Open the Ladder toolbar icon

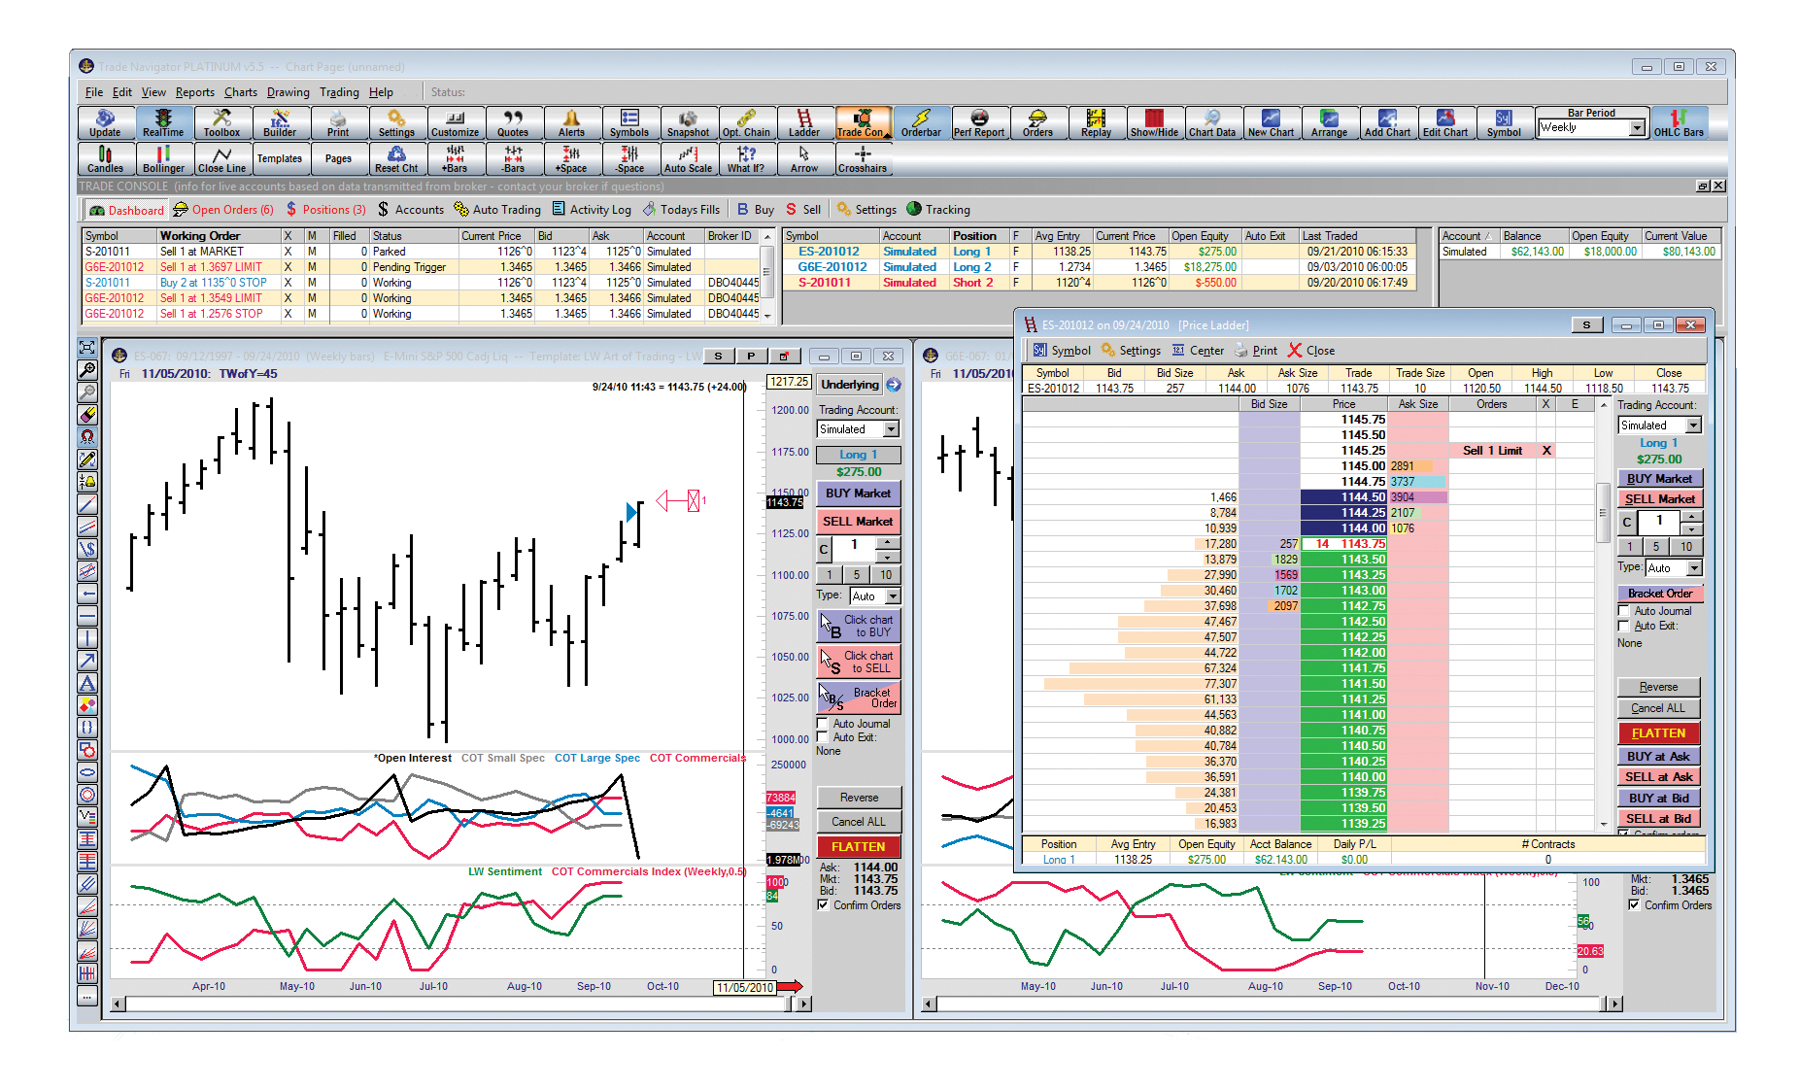(804, 123)
